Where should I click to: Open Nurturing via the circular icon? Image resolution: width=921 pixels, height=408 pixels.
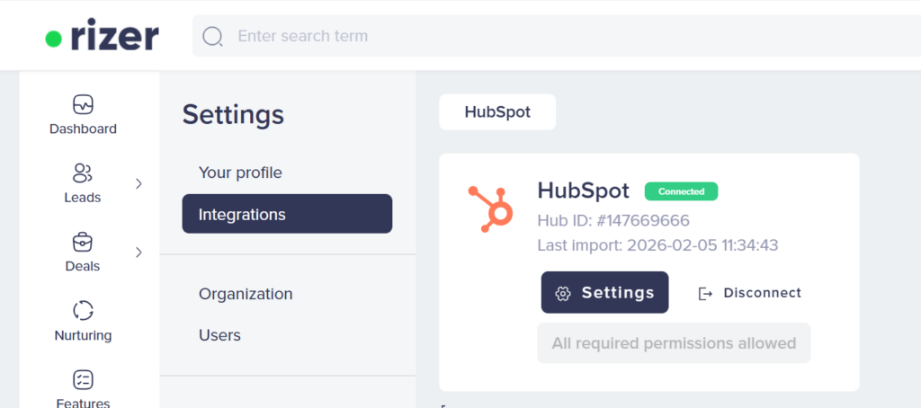click(x=83, y=311)
